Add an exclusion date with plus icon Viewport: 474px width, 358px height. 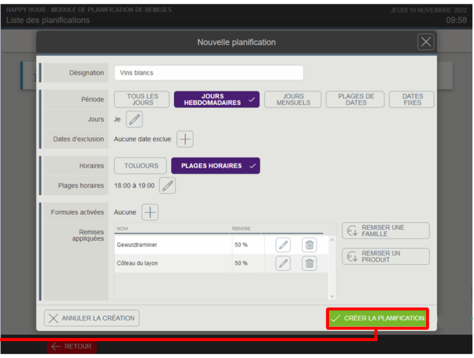click(x=185, y=139)
